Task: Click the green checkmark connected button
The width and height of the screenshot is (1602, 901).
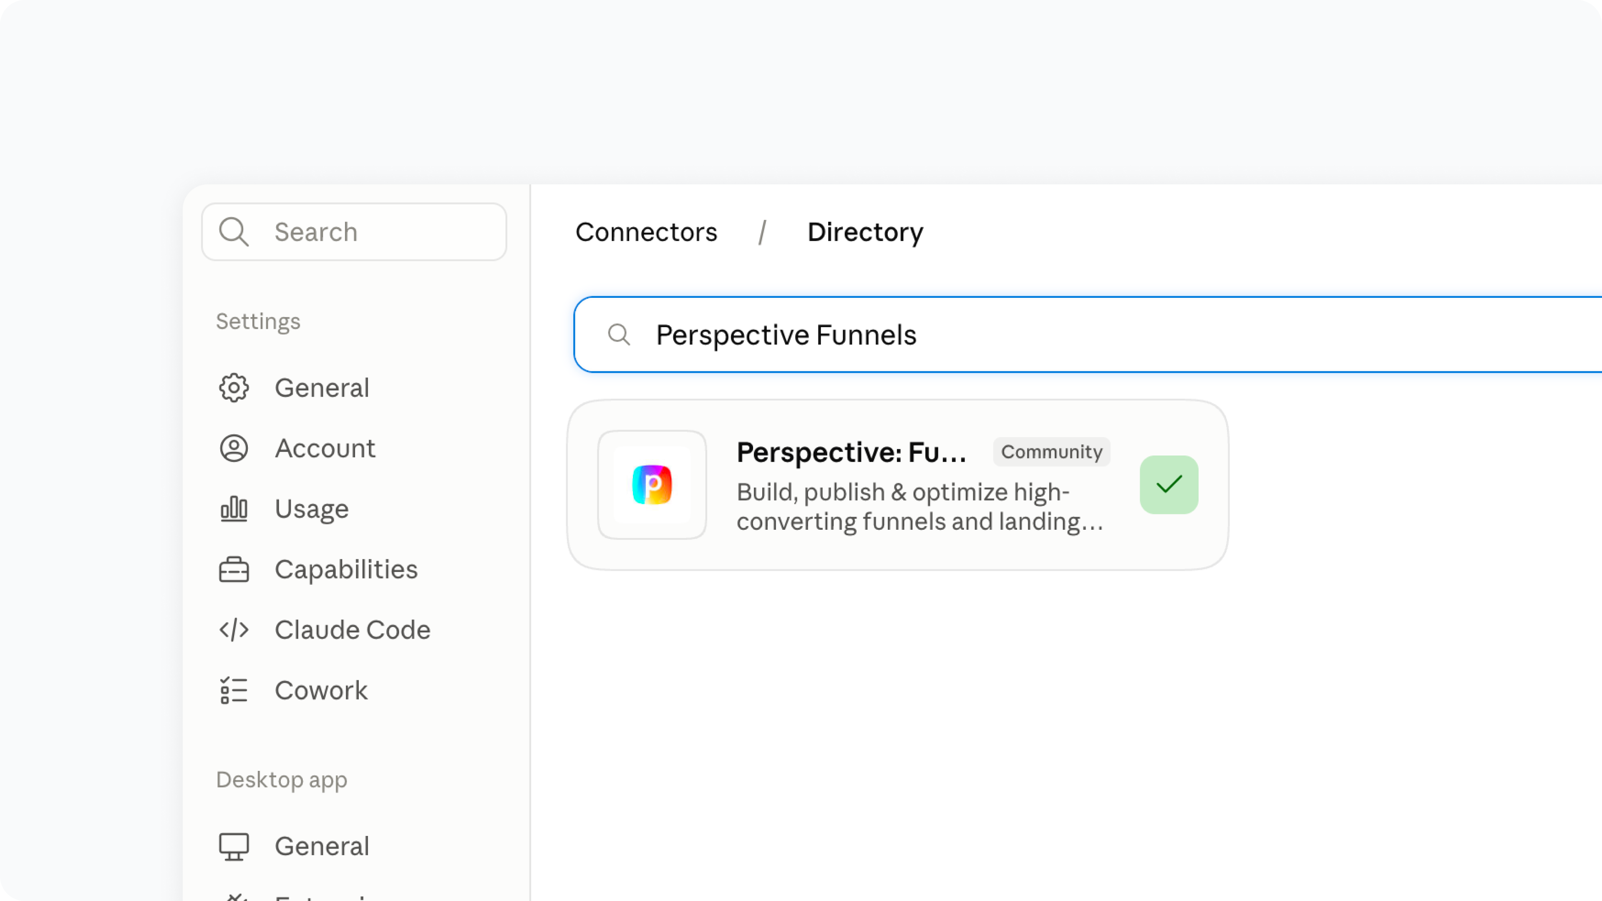Action: point(1169,484)
